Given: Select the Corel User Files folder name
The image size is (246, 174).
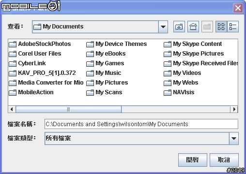Looking at the screenshot, I should (40, 54).
